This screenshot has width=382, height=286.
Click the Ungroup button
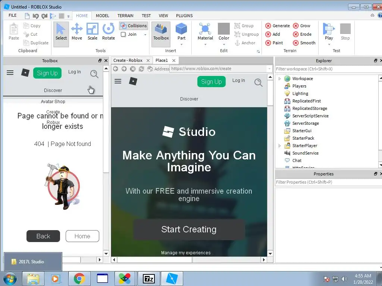(x=247, y=34)
